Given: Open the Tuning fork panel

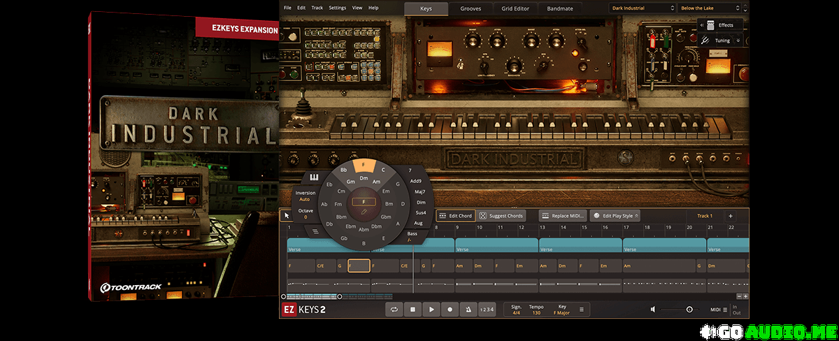Looking at the screenshot, I should pos(706,41).
